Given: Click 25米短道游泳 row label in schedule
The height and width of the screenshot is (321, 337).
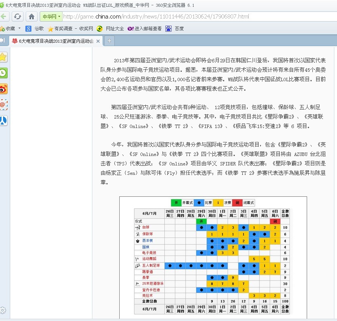Looking at the screenshot, I should (153, 284).
